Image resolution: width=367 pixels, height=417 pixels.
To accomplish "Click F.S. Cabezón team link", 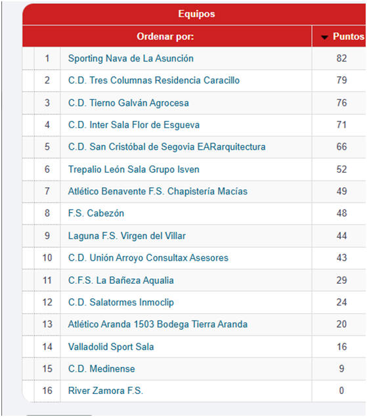I will click(96, 213).
